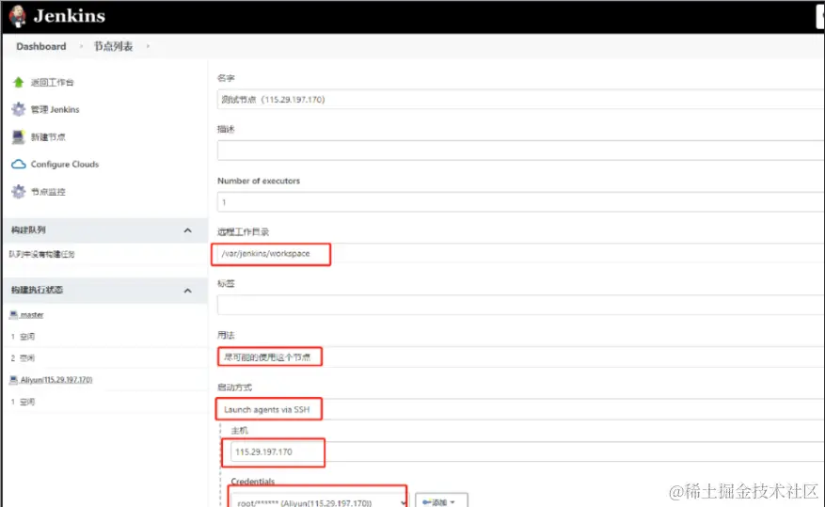Viewport: 825px width, 507px height.
Task: Go to Dashboard breadcrumb
Action: [x=41, y=46]
